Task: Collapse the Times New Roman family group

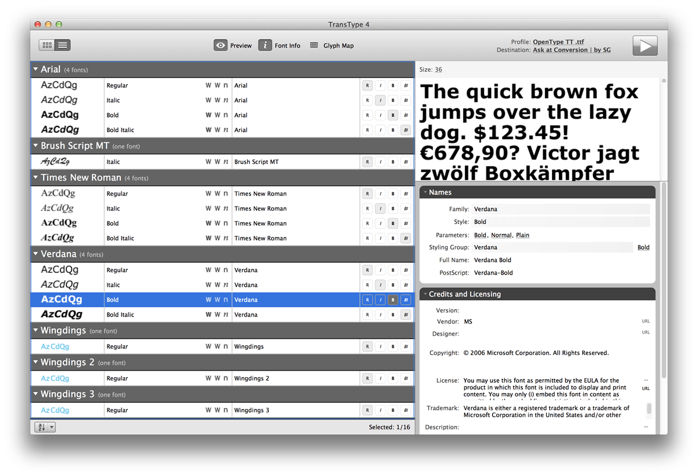Action: (x=35, y=177)
